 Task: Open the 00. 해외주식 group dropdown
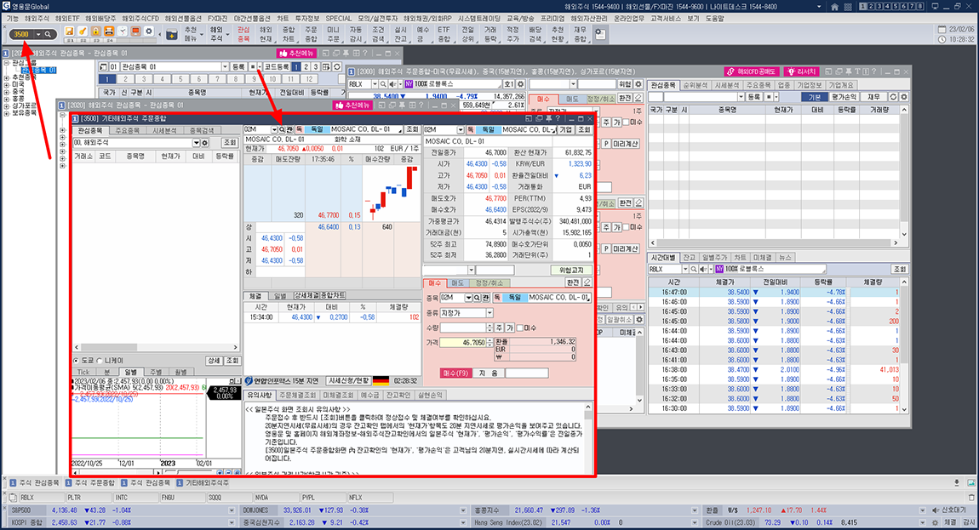196,143
